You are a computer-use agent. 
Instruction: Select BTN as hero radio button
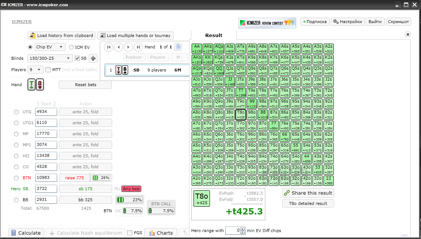16,178
